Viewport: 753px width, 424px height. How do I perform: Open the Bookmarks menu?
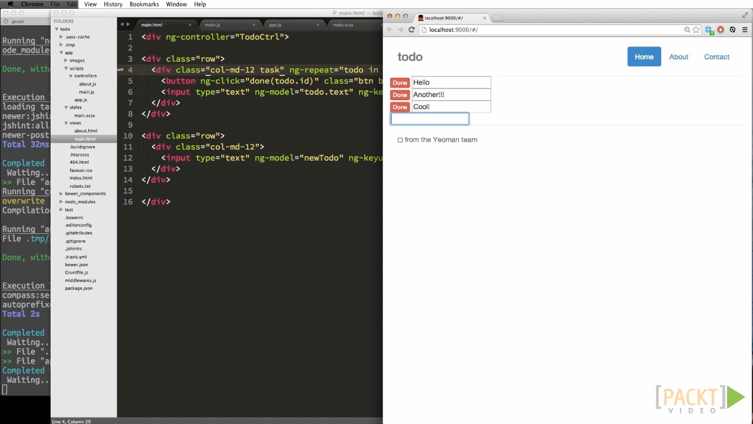point(144,4)
